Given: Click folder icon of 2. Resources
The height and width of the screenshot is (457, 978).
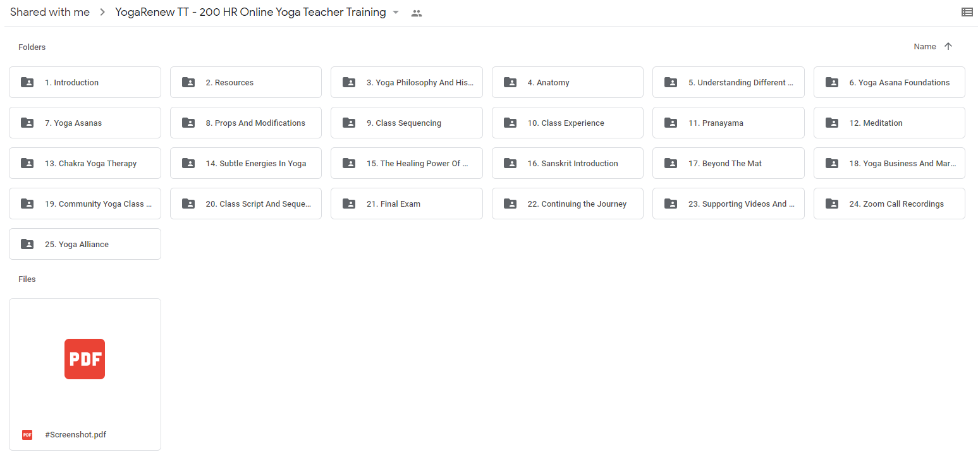Looking at the screenshot, I should tap(188, 82).
